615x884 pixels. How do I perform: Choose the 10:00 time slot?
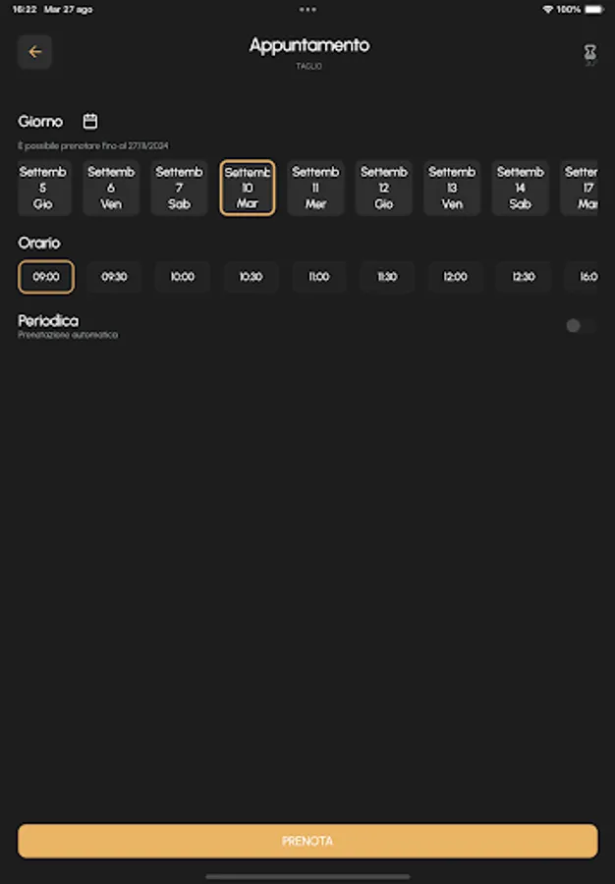click(x=183, y=277)
